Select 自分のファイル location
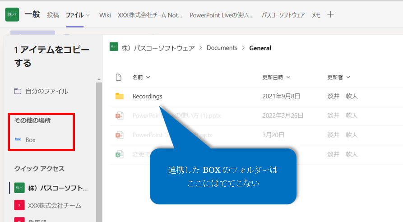The height and width of the screenshot is (222, 403). tap(47, 91)
